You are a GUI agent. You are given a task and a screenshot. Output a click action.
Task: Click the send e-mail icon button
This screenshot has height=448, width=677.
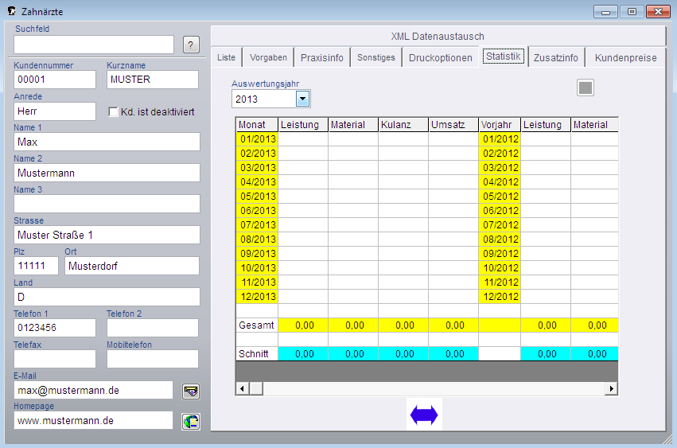tap(190, 391)
